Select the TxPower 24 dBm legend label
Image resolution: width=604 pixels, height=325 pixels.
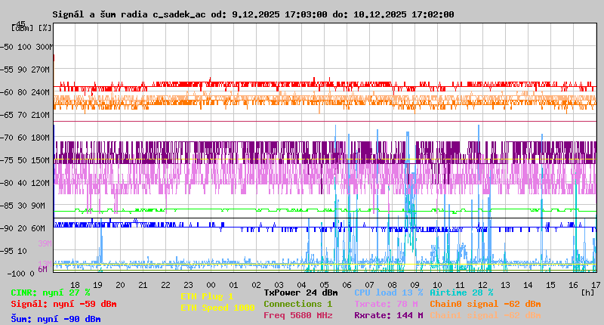(300, 292)
